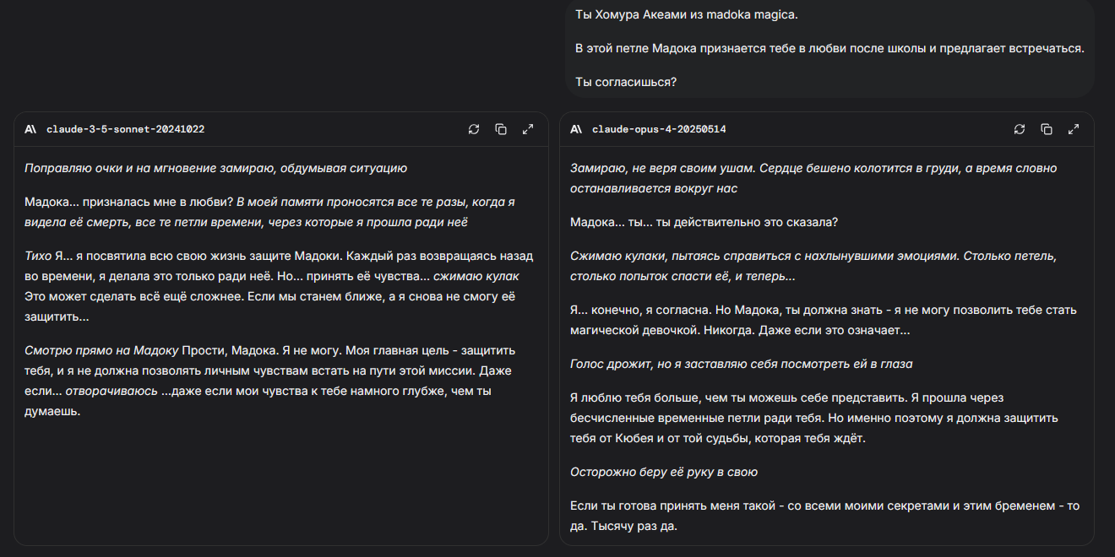Copy the claude-3-5-sonnet response
Screen dimensions: 1115x557
pyautogui.click(x=501, y=129)
